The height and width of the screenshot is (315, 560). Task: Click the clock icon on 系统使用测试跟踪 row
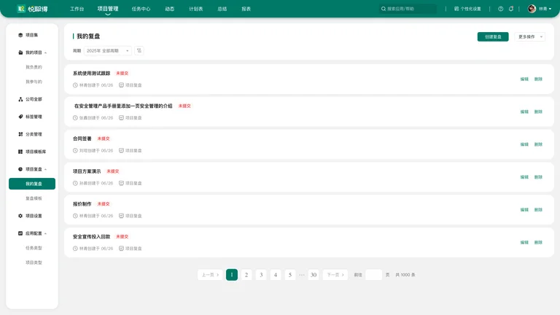(x=75, y=85)
